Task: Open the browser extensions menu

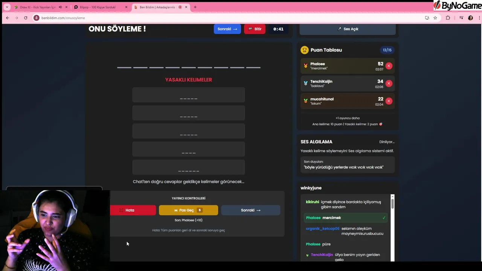Action: coord(448,18)
